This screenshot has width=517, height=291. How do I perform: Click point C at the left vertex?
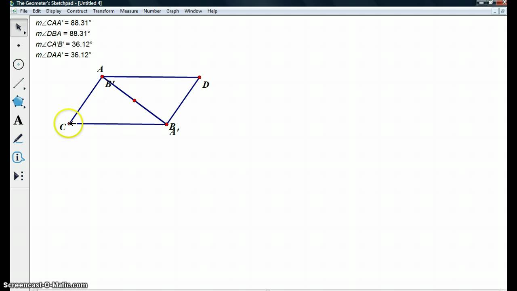pyautogui.click(x=70, y=123)
